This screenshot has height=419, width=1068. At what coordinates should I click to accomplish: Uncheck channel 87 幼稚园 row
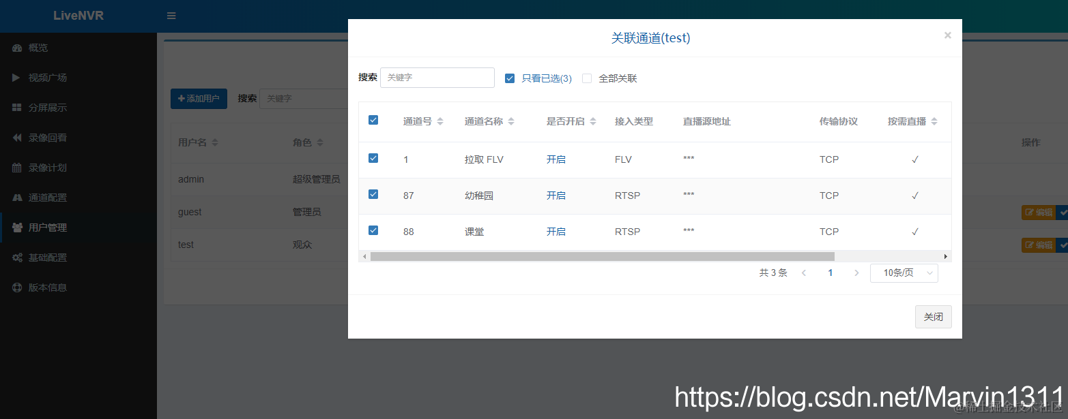(x=373, y=193)
